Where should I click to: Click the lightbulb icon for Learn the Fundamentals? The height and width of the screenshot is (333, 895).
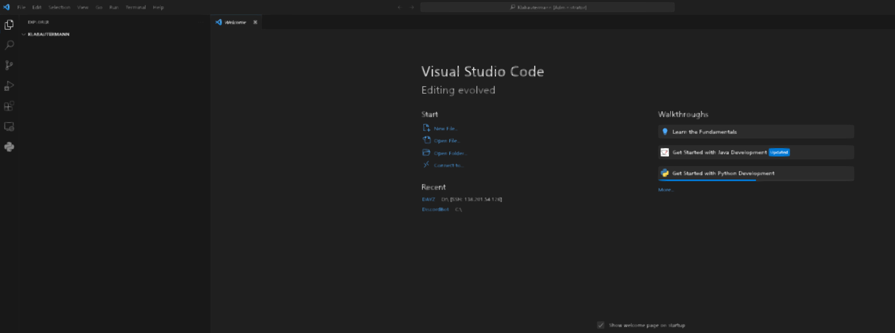(x=665, y=132)
